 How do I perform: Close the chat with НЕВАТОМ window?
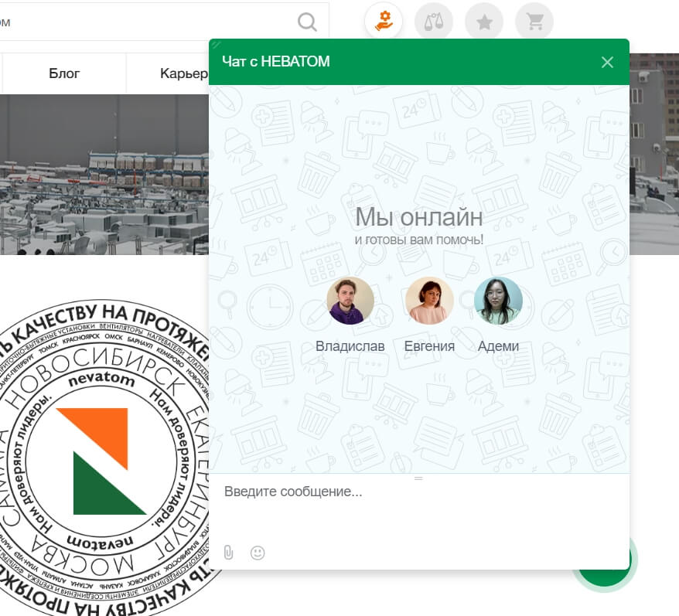(x=607, y=62)
